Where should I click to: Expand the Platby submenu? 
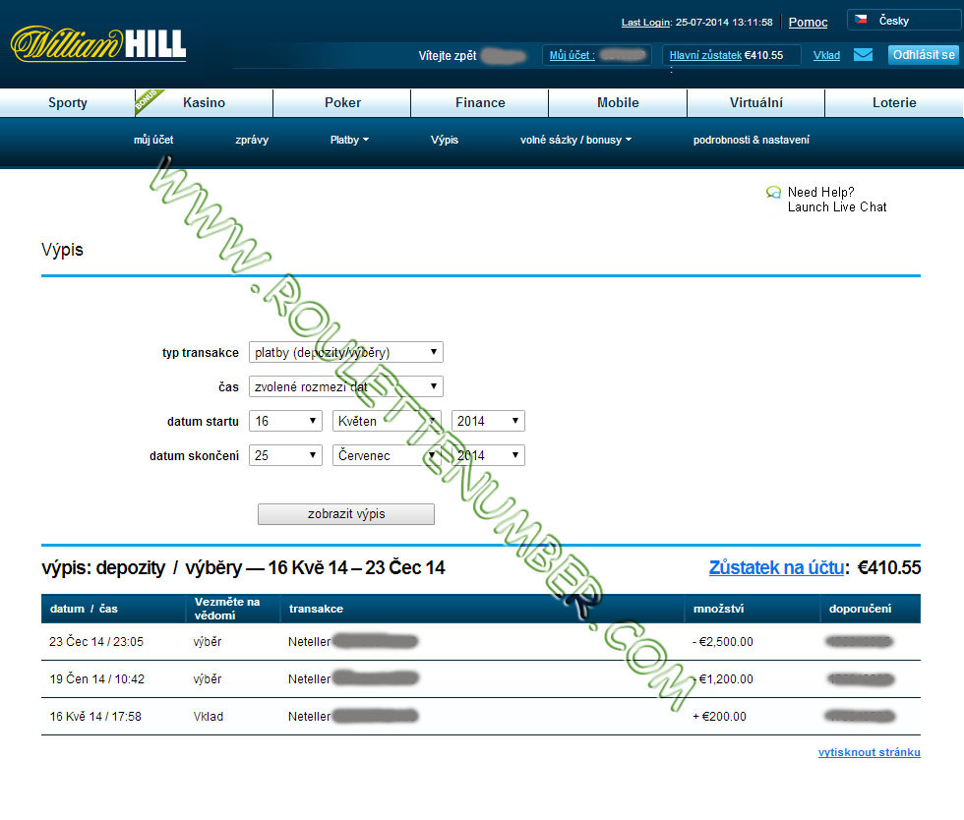pos(349,140)
